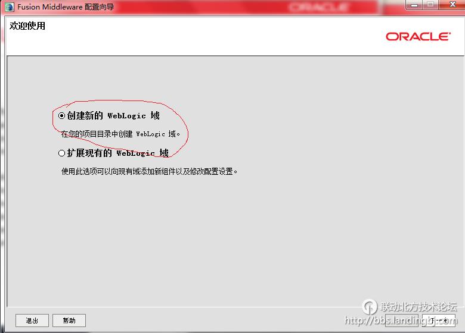This screenshot has height=333, width=465.
Task: Select the 扩展现有的 WebLogic 域 radio button
Action: [61, 153]
